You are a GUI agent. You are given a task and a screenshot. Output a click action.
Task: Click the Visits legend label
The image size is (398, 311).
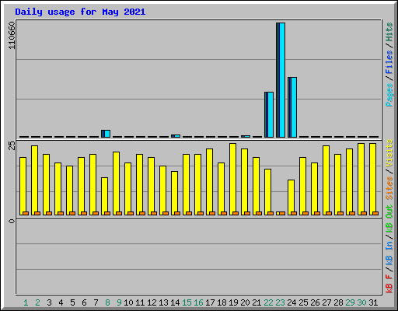click(389, 153)
